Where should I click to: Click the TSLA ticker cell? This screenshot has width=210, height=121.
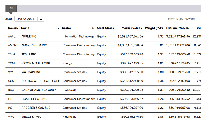click(11, 54)
